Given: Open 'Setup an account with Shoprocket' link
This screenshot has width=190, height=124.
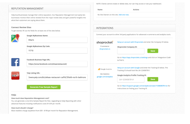Looking at the screenshot, I should click(130, 42).
